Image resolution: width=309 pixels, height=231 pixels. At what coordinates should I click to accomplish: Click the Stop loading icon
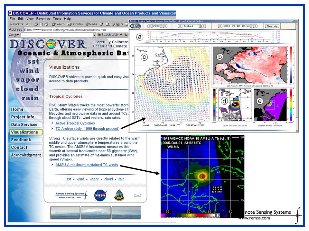click(36, 24)
